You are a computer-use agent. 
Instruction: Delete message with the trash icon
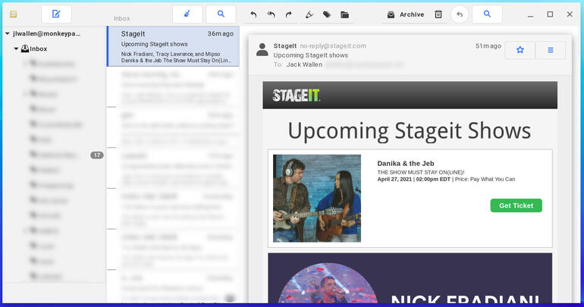tap(438, 14)
